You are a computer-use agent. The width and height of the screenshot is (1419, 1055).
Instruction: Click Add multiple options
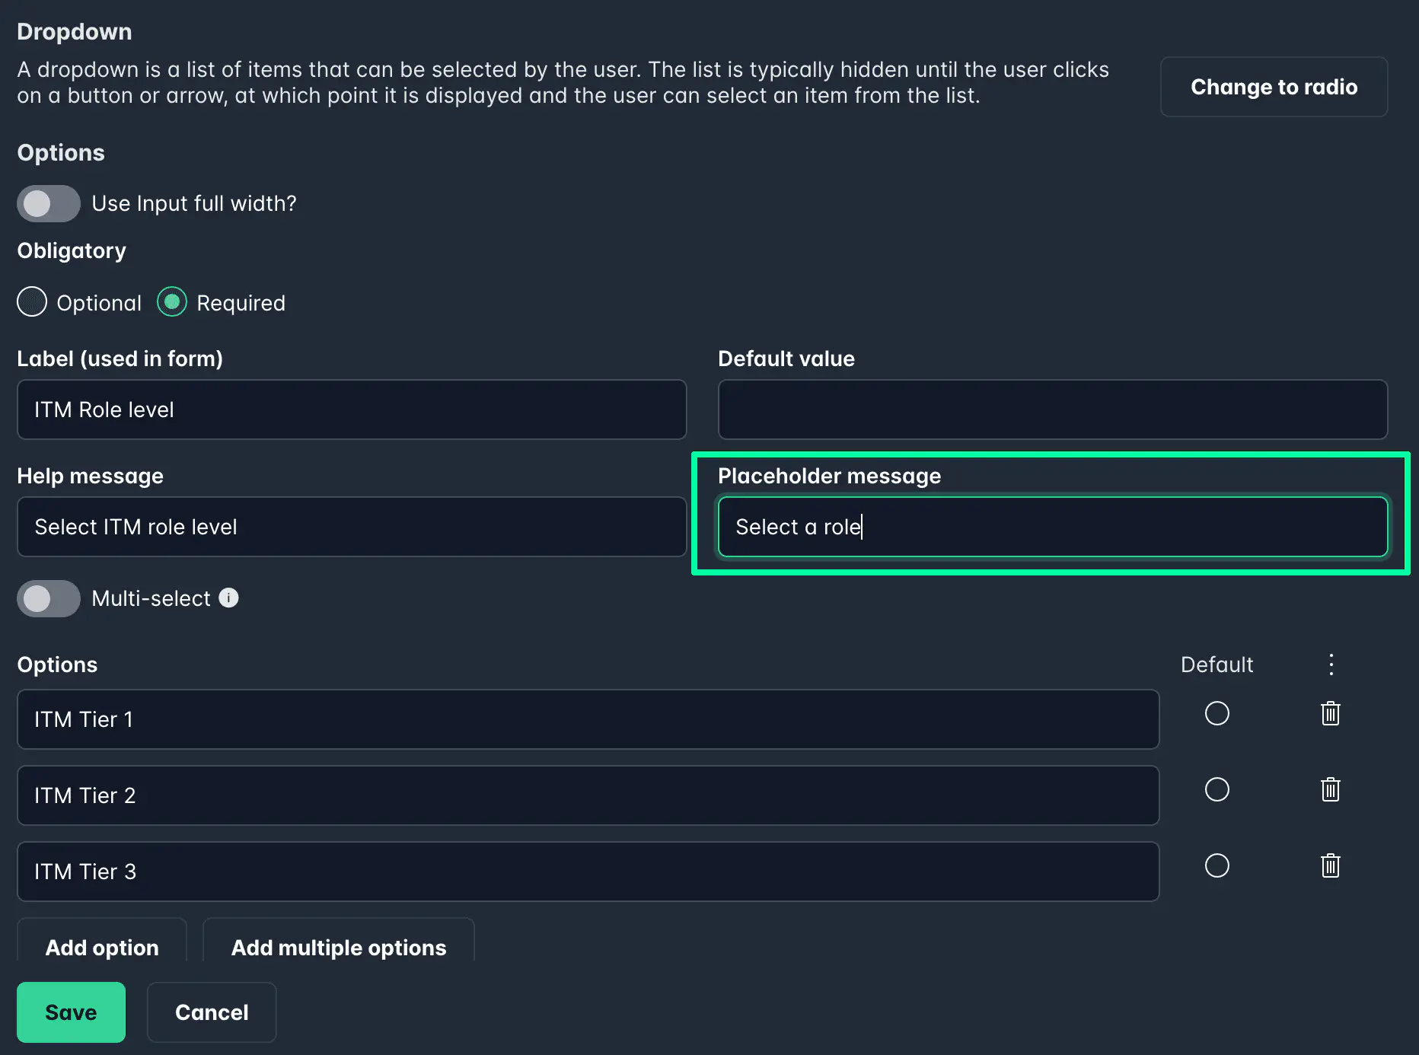[338, 947]
